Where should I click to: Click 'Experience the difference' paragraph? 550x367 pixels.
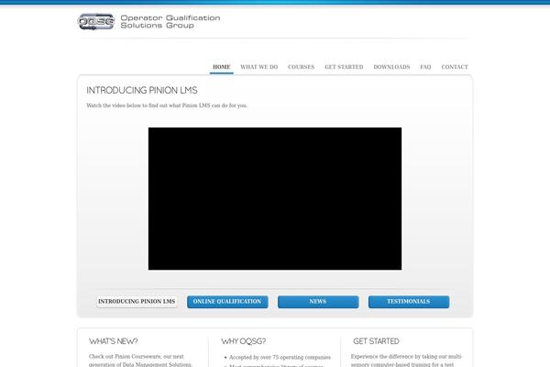pos(406,361)
